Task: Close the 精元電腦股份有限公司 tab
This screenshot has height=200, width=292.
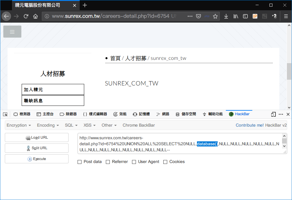Action: [75, 5]
